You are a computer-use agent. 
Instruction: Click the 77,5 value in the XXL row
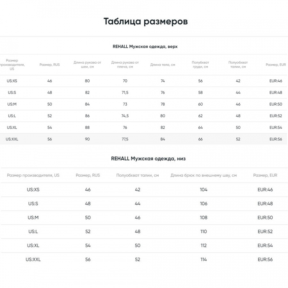click(125, 139)
